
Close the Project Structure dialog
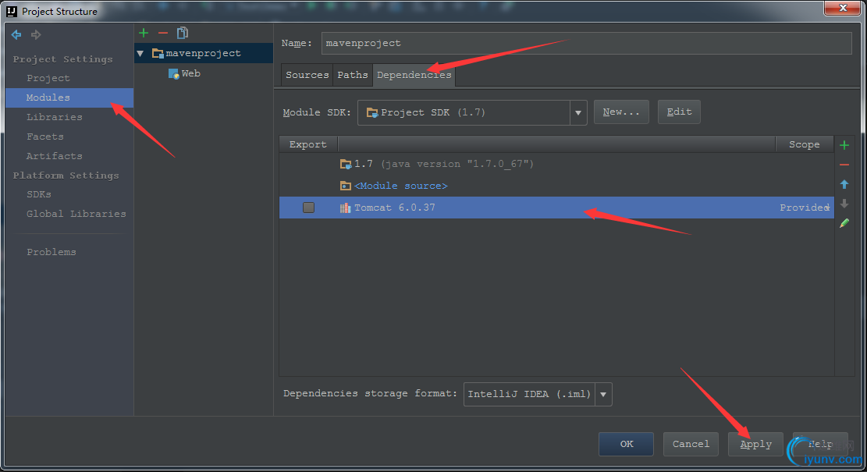tap(843, 9)
